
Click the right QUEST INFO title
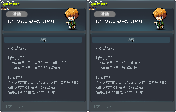click(99, 4)
